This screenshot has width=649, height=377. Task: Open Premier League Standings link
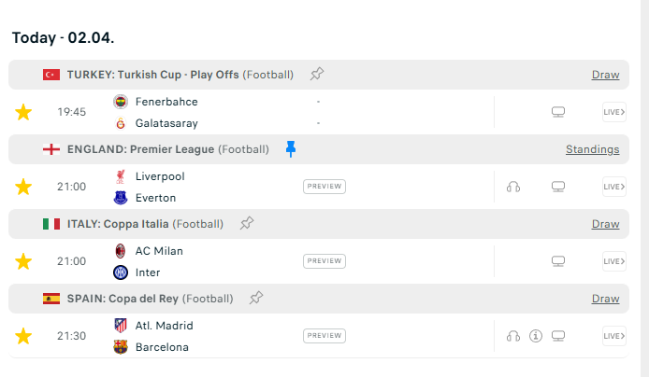pos(592,149)
